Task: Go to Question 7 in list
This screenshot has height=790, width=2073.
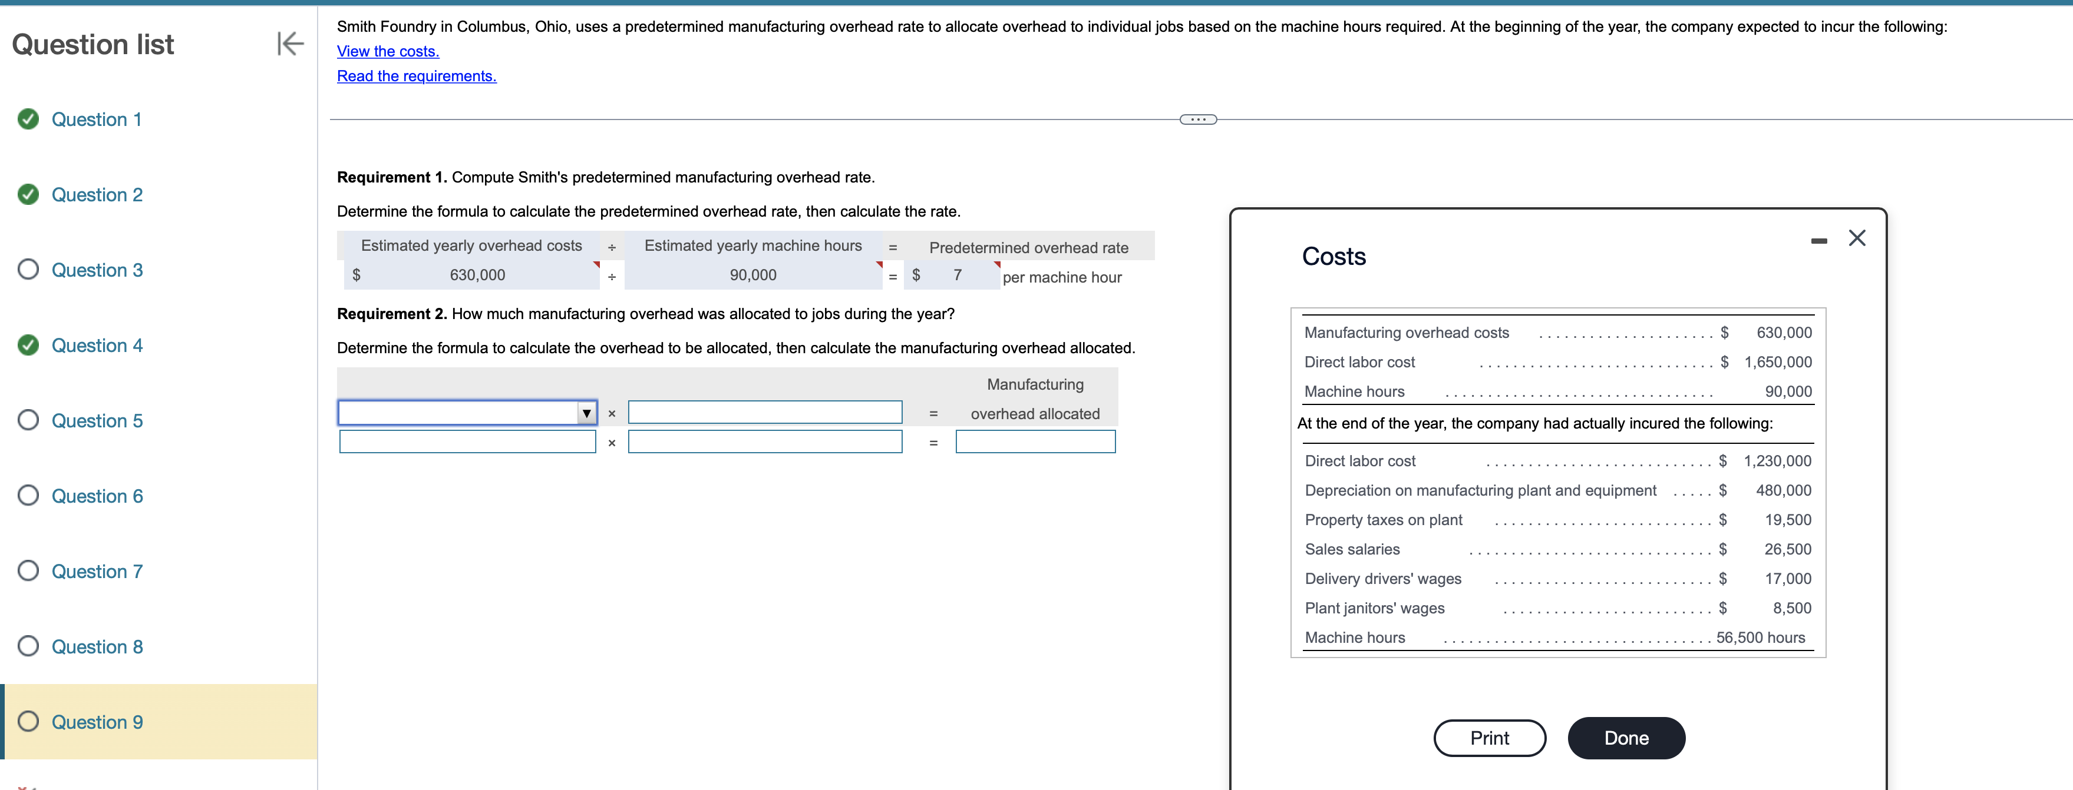Action: (97, 572)
